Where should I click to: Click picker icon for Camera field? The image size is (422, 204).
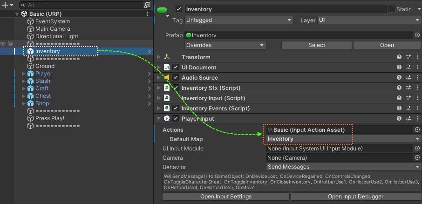[x=417, y=158]
